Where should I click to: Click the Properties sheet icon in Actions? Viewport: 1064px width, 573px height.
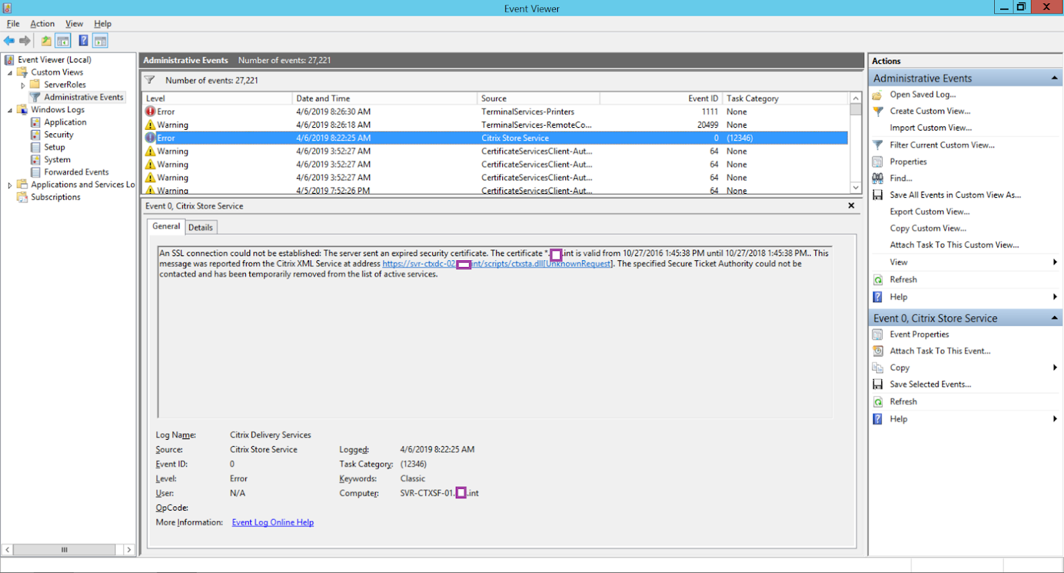click(x=878, y=162)
